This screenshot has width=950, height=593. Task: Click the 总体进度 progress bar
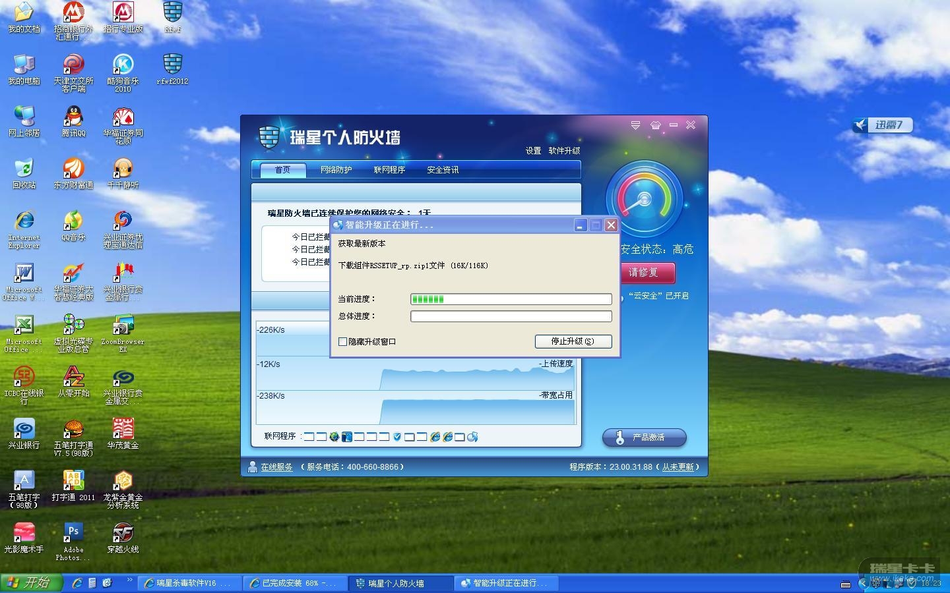(511, 316)
